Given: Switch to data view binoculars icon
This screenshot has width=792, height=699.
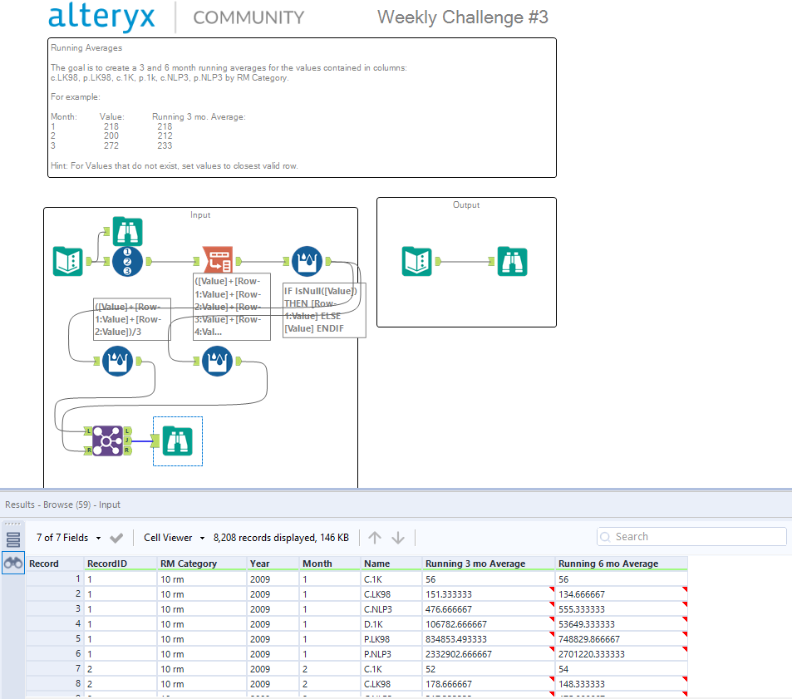Looking at the screenshot, I should coord(13,562).
